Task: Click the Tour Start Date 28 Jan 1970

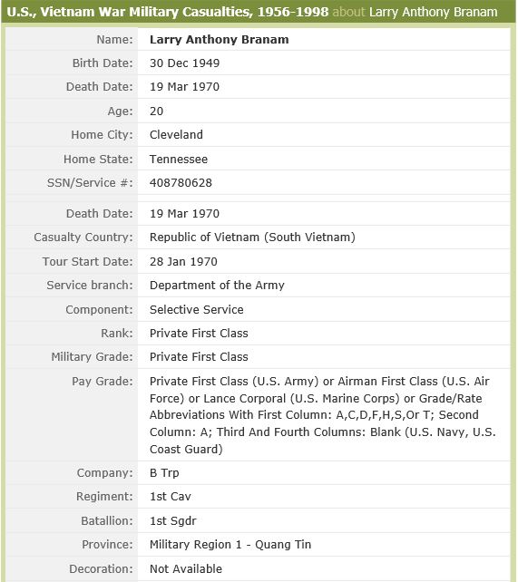Action: (x=183, y=262)
